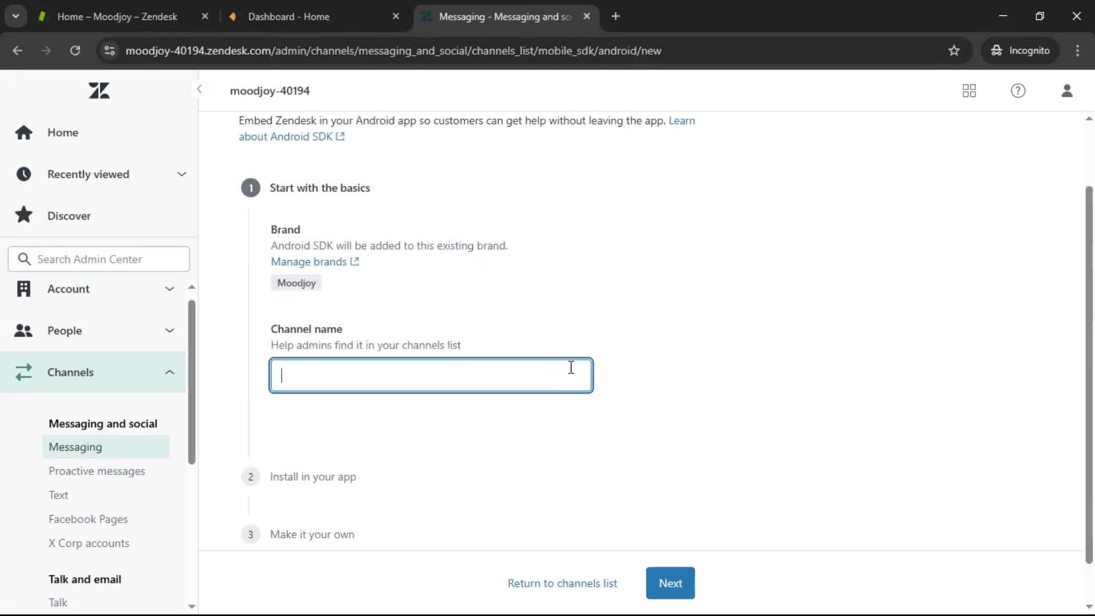The height and width of the screenshot is (616, 1095).
Task: Open tab search dropdown in Chrome
Action: click(16, 16)
